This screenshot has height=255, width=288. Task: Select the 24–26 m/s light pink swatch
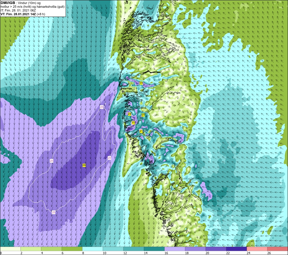coord(257,249)
